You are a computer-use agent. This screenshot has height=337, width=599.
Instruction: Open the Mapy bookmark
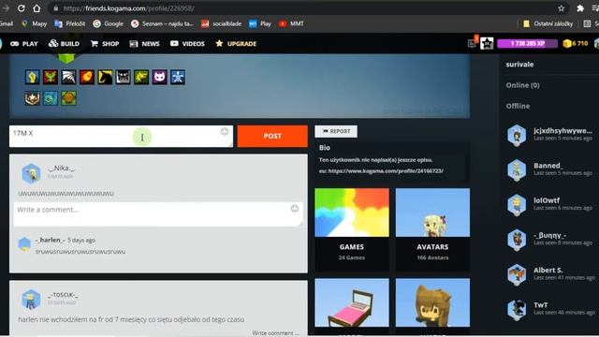tap(34, 23)
